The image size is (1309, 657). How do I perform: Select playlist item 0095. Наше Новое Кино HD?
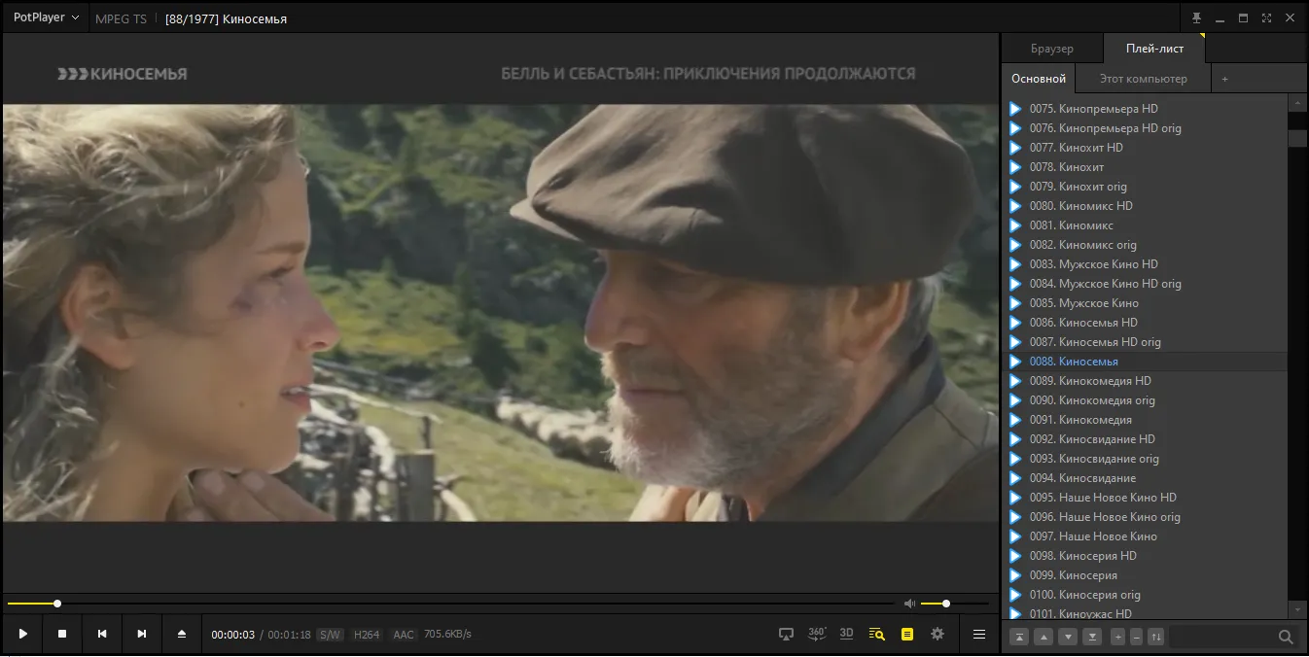click(x=1145, y=498)
